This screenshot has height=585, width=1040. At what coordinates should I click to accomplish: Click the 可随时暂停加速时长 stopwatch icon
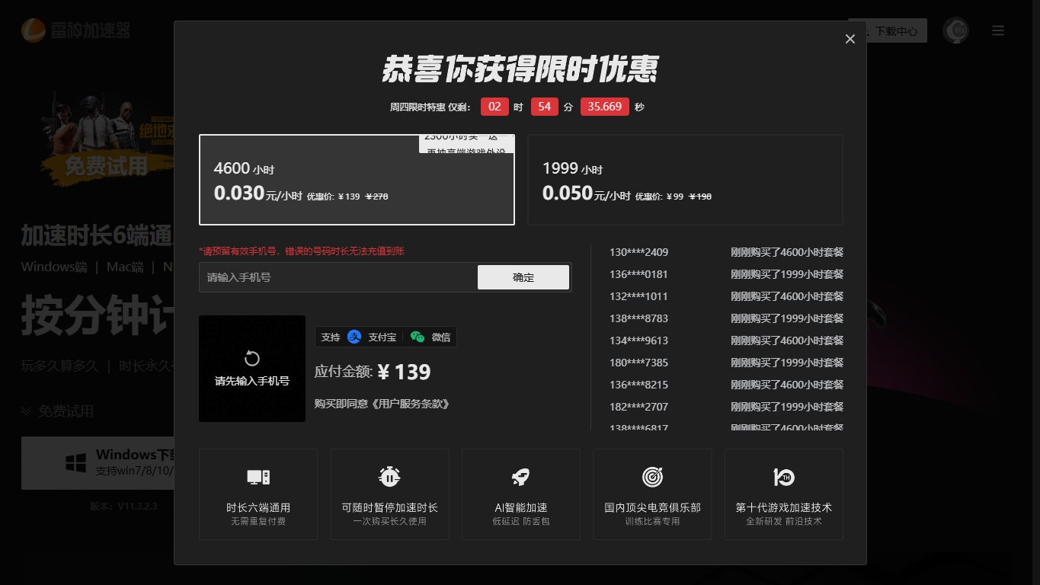(x=389, y=477)
